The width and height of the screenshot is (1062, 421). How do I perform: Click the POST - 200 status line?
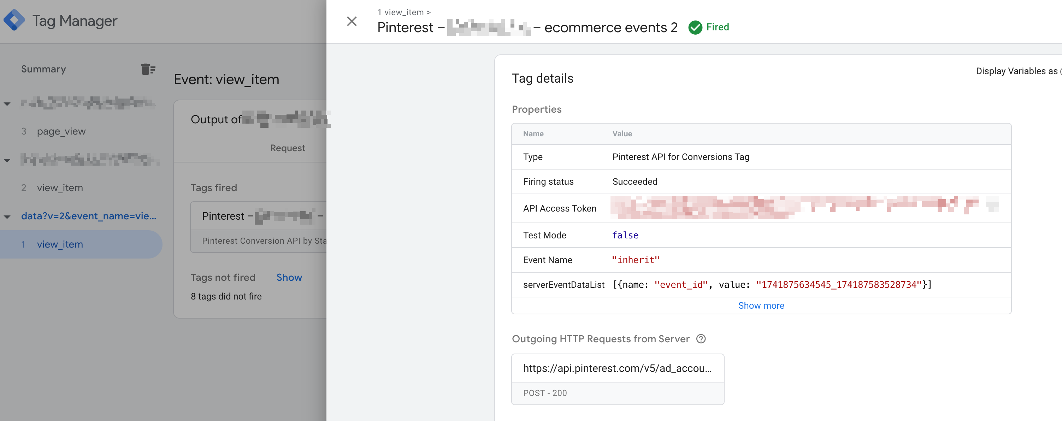coord(545,392)
